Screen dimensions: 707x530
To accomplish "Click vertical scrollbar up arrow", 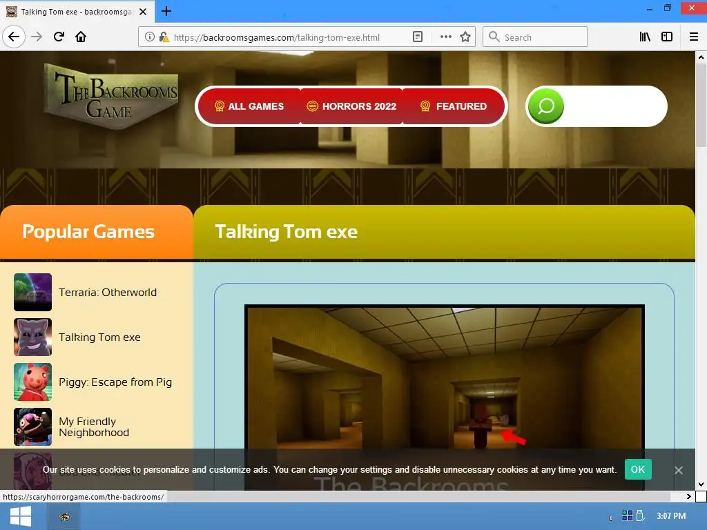I will pos(701,57).
